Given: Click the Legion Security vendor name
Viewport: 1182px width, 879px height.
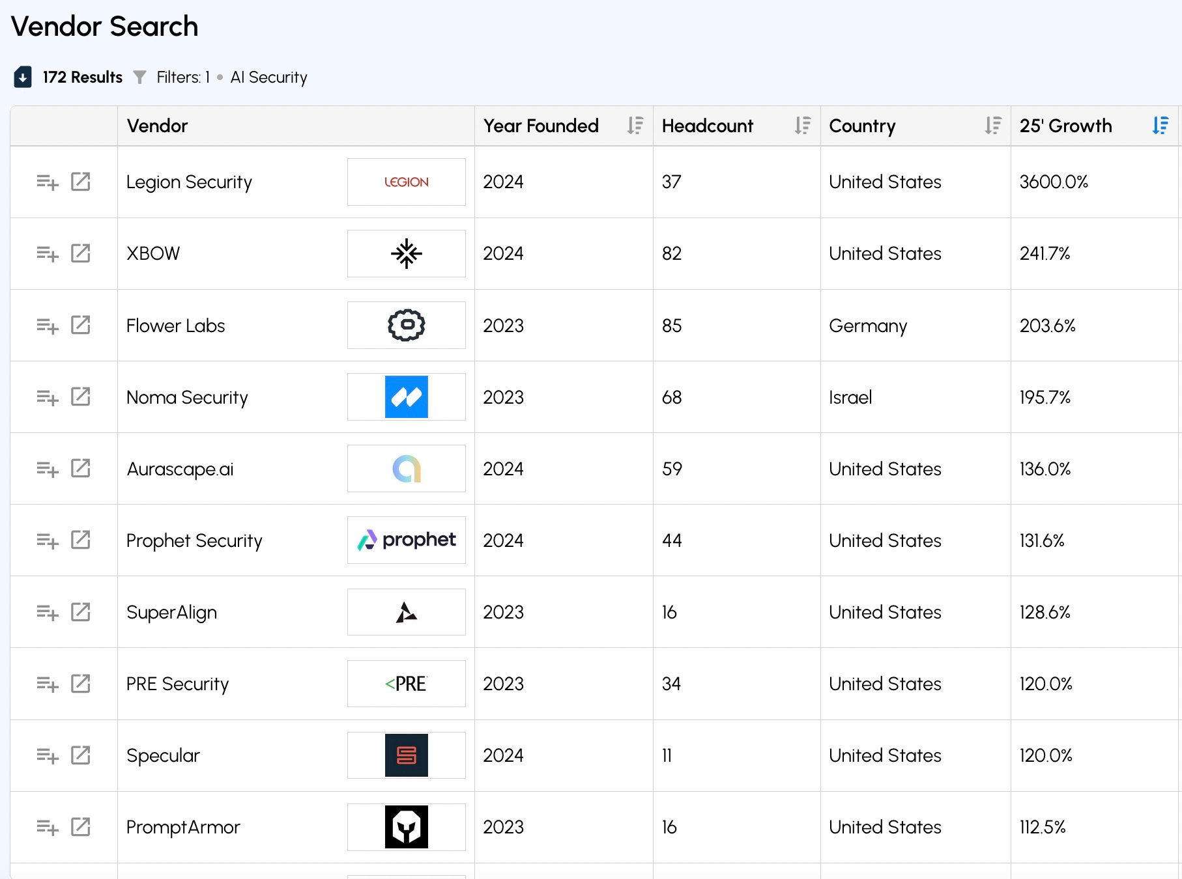Looking at the screenshot, I should pos(189,182).
